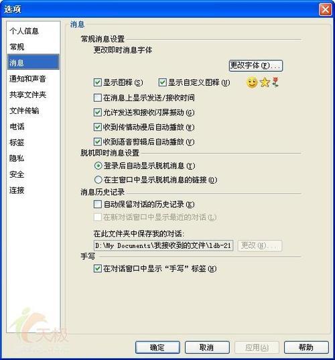Click the red rose emoticon icon
Image resolution: width=335 pixels, height=360 pixels.
[x=275, y=82]
